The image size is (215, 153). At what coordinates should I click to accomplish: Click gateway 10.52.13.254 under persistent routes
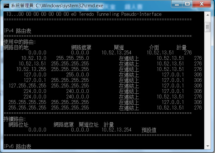(116, 130)
